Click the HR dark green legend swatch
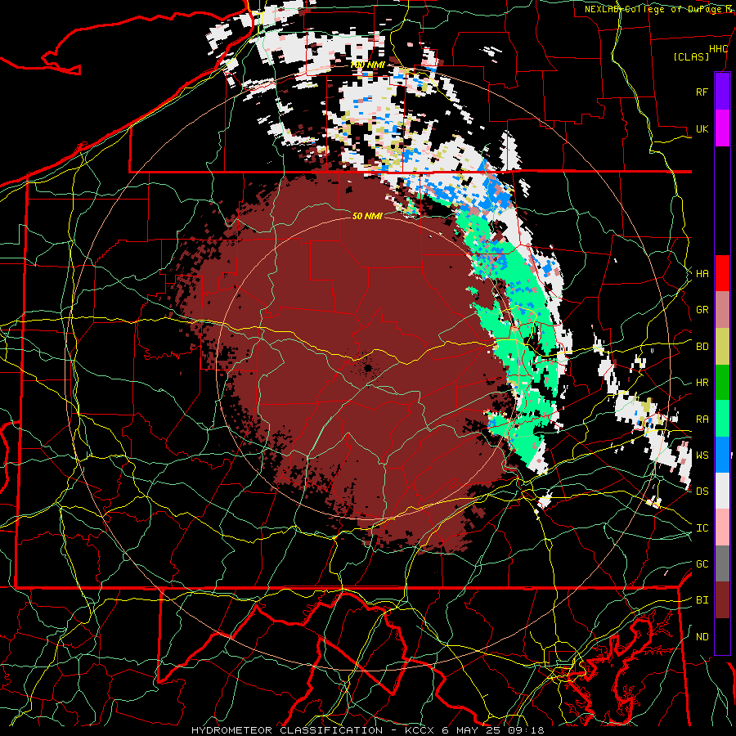The width and height of the screenshot is (736, 736). 722,382
